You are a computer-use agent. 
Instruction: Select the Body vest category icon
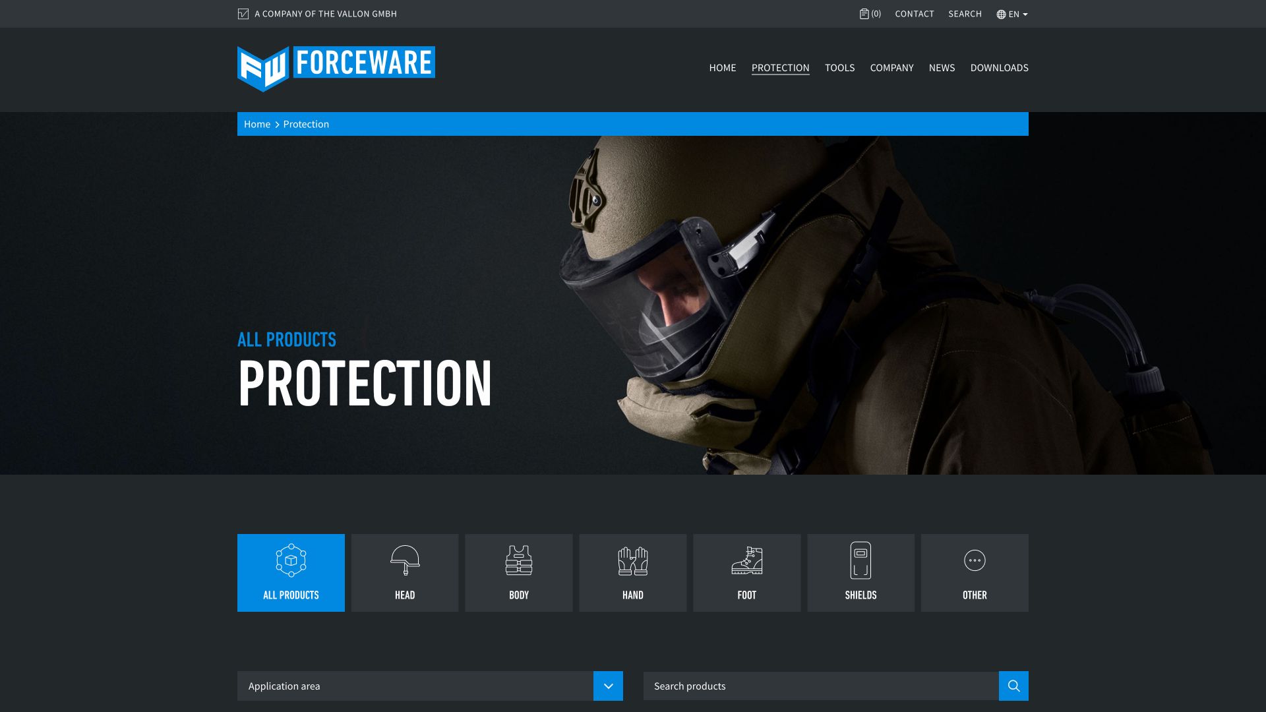click(x=519, y=560)
